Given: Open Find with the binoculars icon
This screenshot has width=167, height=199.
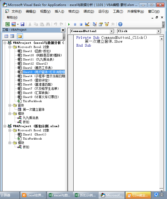Looking at the screenshot, I should pyautogui.click(x=48, y=24).
